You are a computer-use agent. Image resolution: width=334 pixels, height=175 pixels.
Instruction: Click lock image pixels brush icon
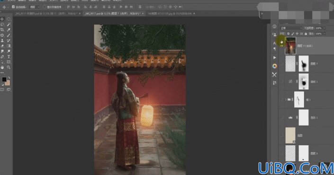point(293,34)
